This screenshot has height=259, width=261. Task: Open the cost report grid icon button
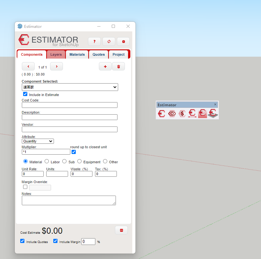[121, 230]
